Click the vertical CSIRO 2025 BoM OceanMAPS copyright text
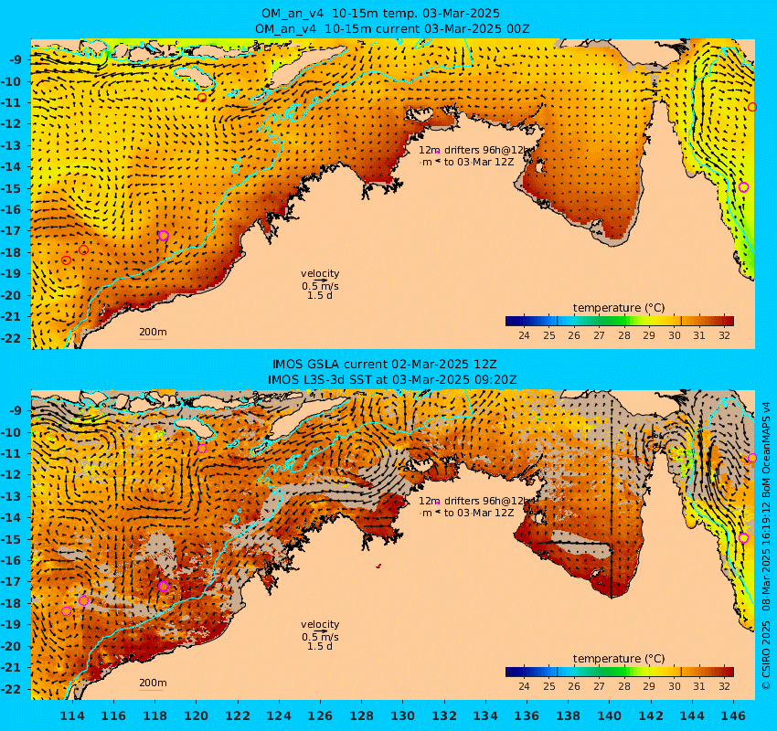Image resolution: width=777 pixels, height=731 pixels. point(766,545)
